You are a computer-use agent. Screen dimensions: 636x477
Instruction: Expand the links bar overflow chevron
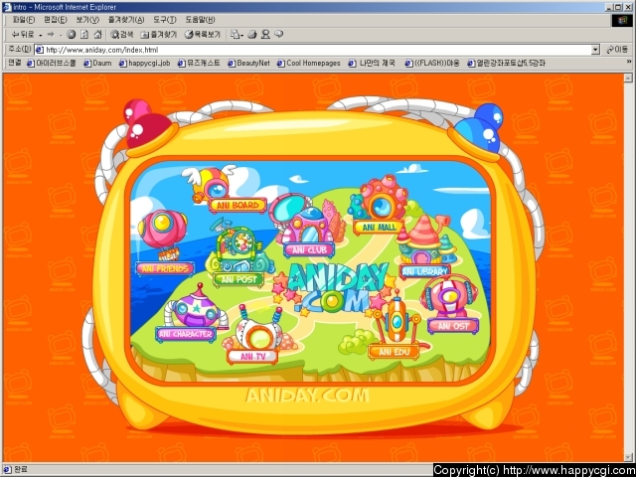pos(629,62)
